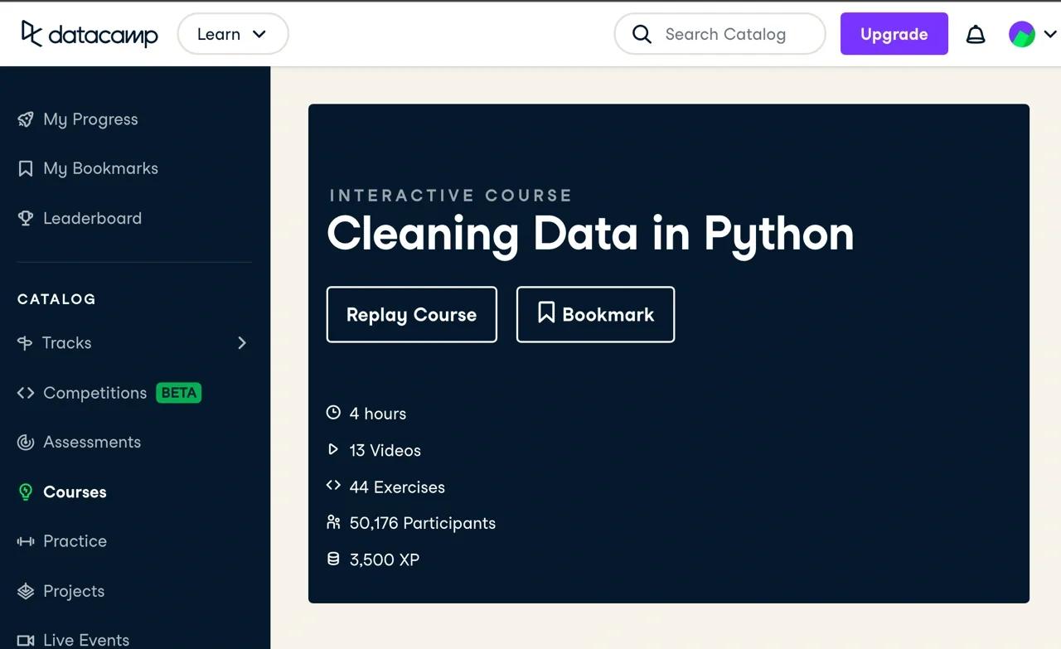Click the Replay Course button
The height and width of the screenshot is (649, 1061).
pyautogui.click(x=411, y=314)
